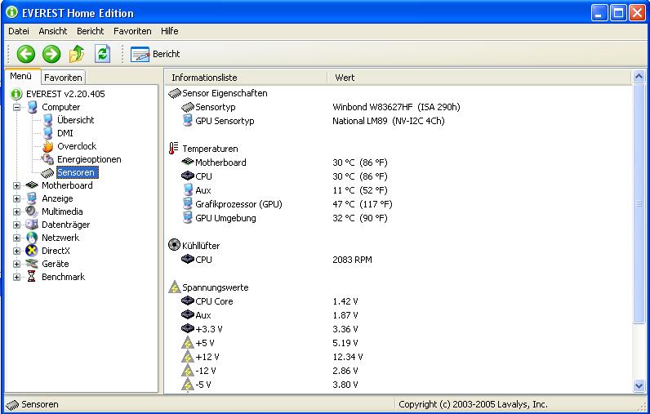Click the folder up-level toolbar icon

(77, 54)
